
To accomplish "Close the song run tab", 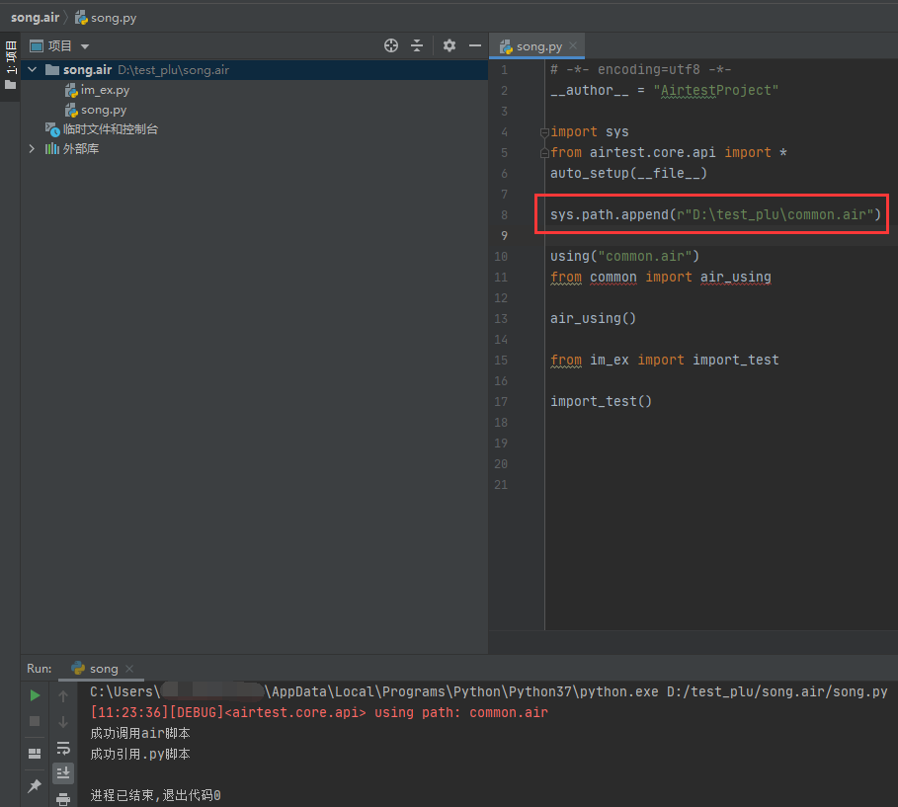I will (x=129, y=669).
